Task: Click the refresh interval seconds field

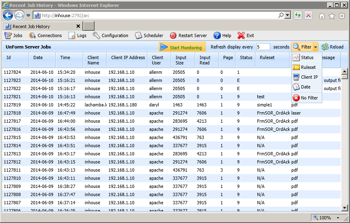Action: click(x=263, y=47)
